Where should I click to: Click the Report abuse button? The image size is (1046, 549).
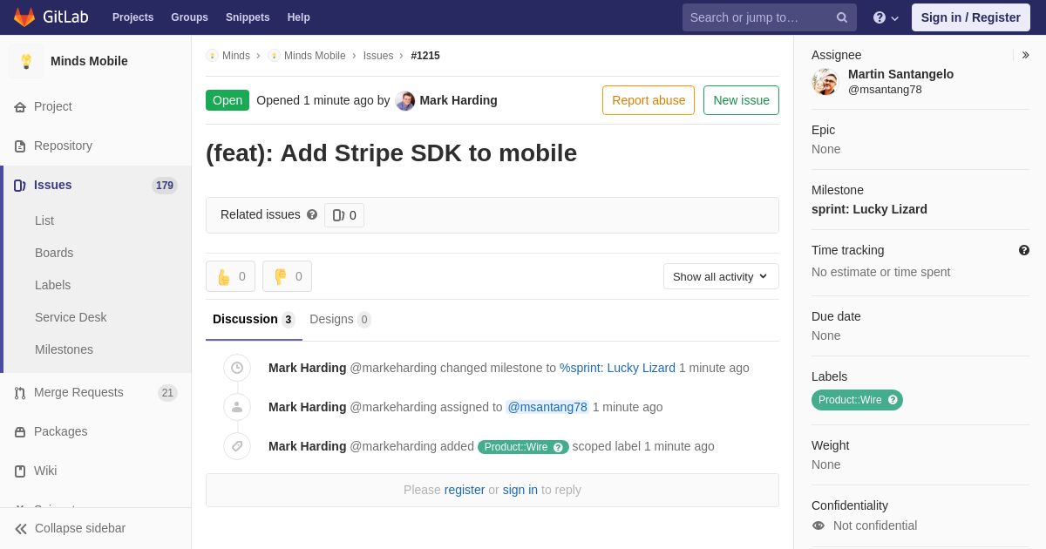click(x=649, y=100)
